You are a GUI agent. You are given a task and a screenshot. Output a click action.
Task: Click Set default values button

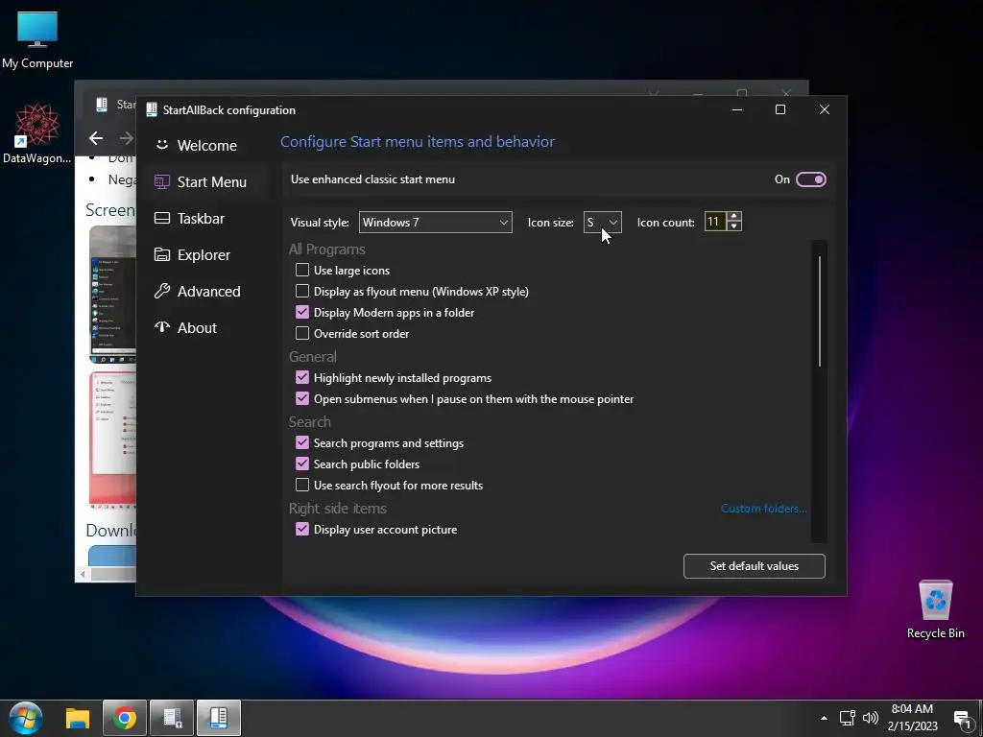(755, 566)
